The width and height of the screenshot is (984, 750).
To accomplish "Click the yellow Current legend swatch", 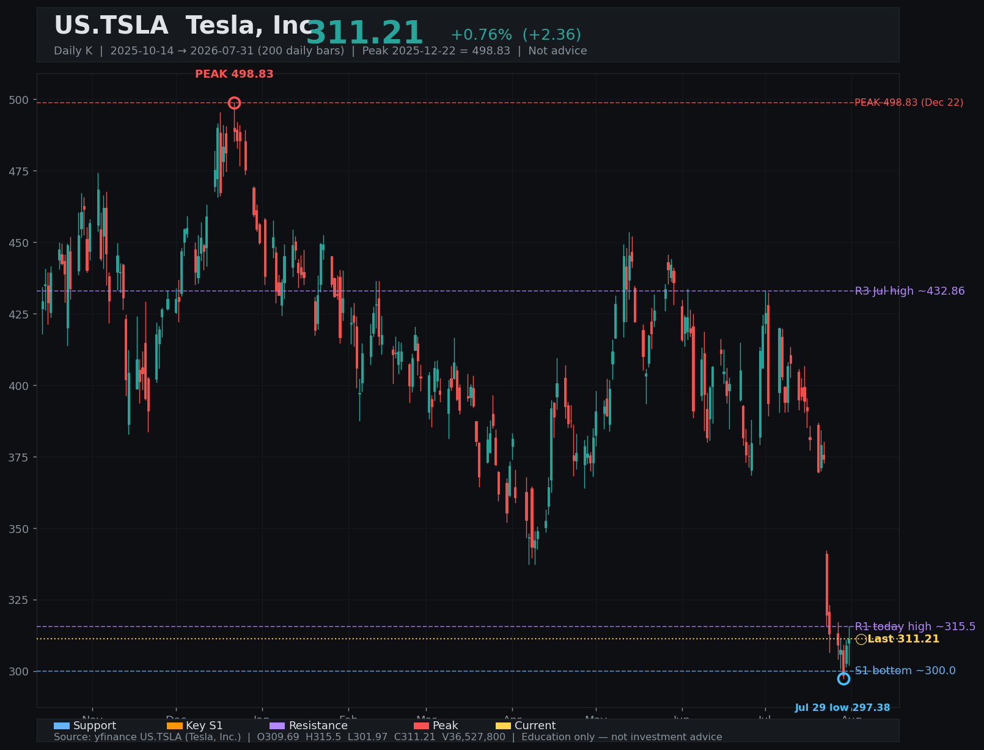I will point(503,726).
